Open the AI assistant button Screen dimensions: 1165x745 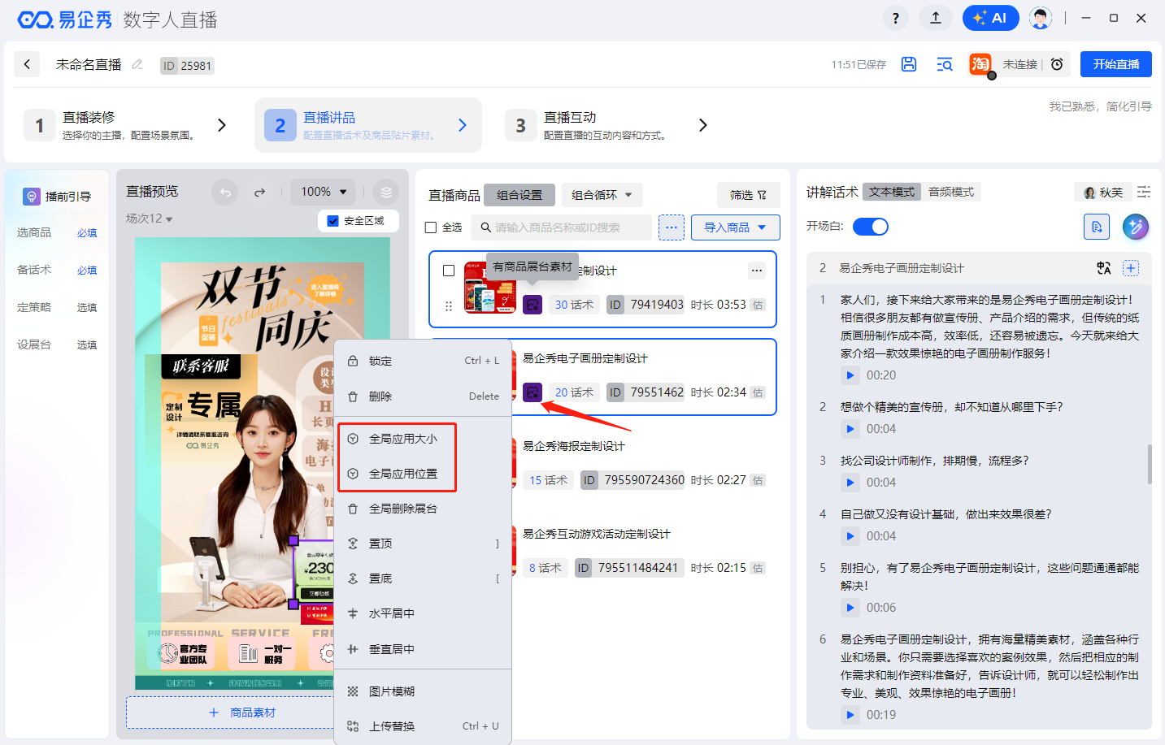pyautogui.click(x=990, y=18)
